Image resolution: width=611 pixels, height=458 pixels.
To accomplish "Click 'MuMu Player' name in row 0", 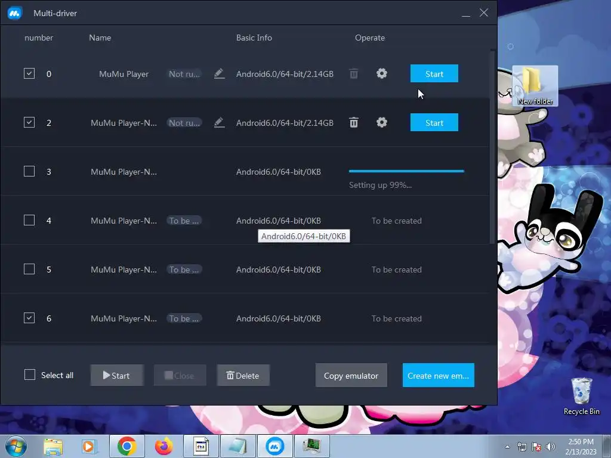I will tap(124, 74).
